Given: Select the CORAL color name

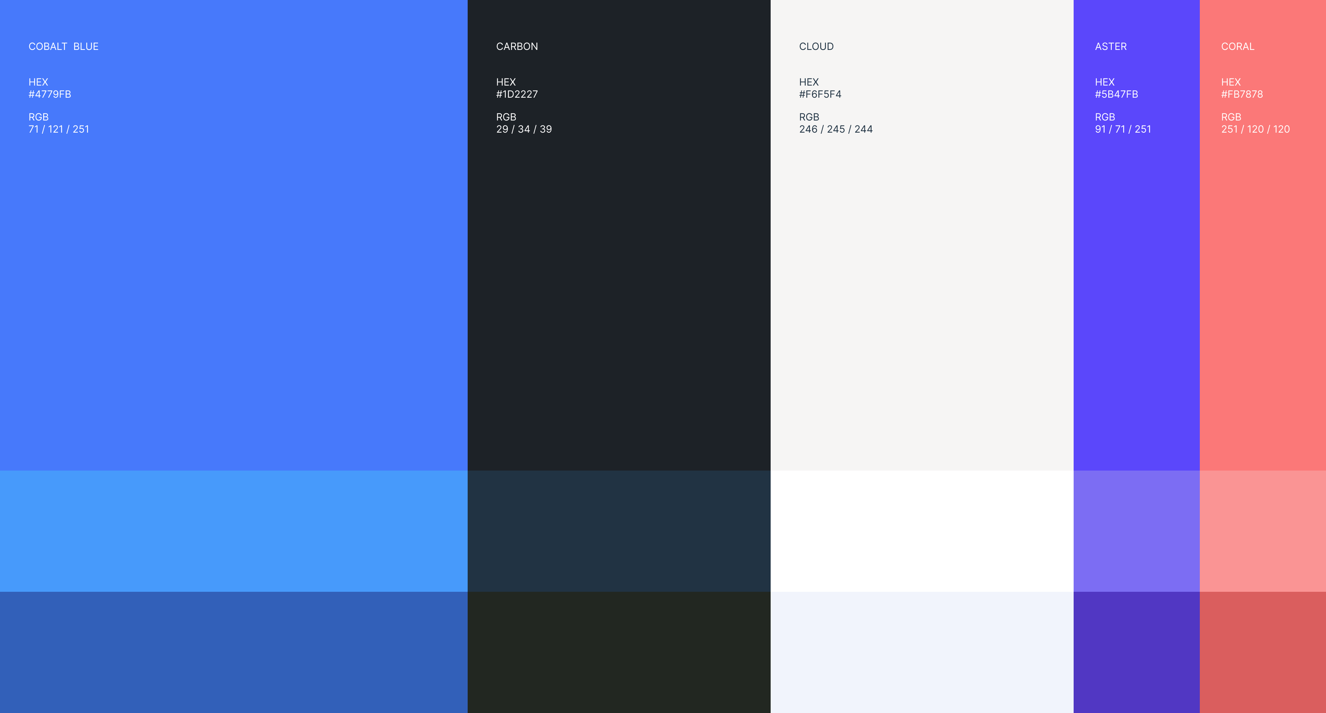Looking at the screenshot, I should click(1238, 46).
